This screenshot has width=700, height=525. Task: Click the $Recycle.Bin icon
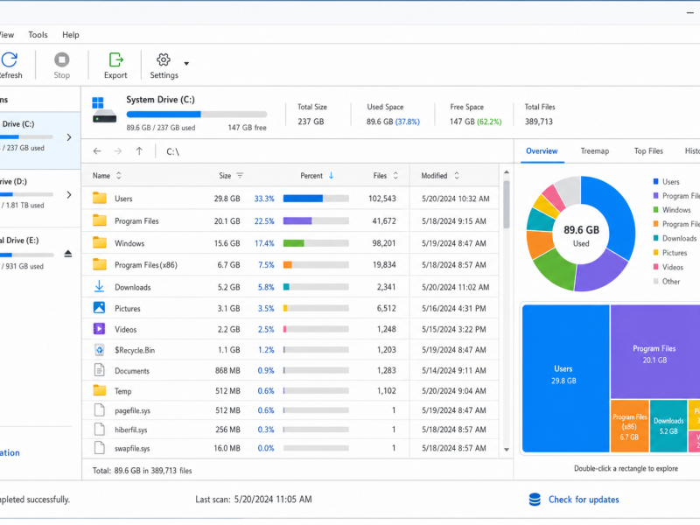click(x=99, y=350)
